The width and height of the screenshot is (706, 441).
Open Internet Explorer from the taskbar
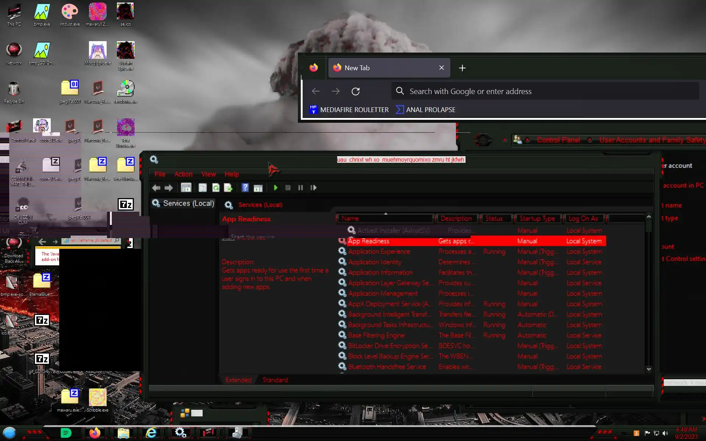(x=151, y=433)
